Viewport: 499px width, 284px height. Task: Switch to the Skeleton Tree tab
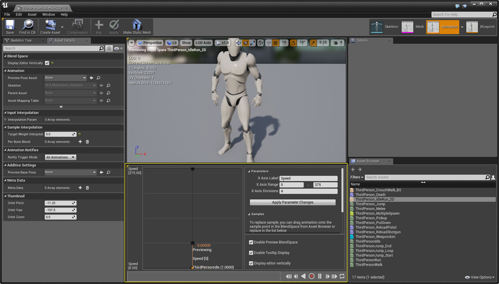[x=21, y=41]
